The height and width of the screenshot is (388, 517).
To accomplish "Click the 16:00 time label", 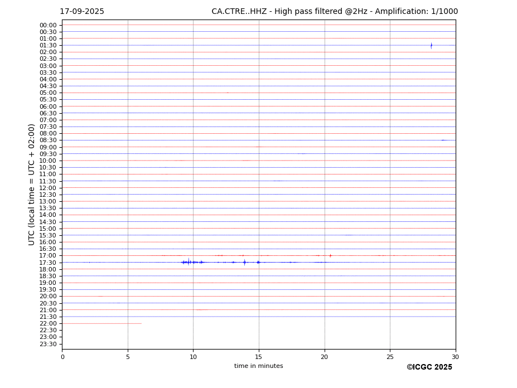I will pyautogui.click(x=48, y=243).
